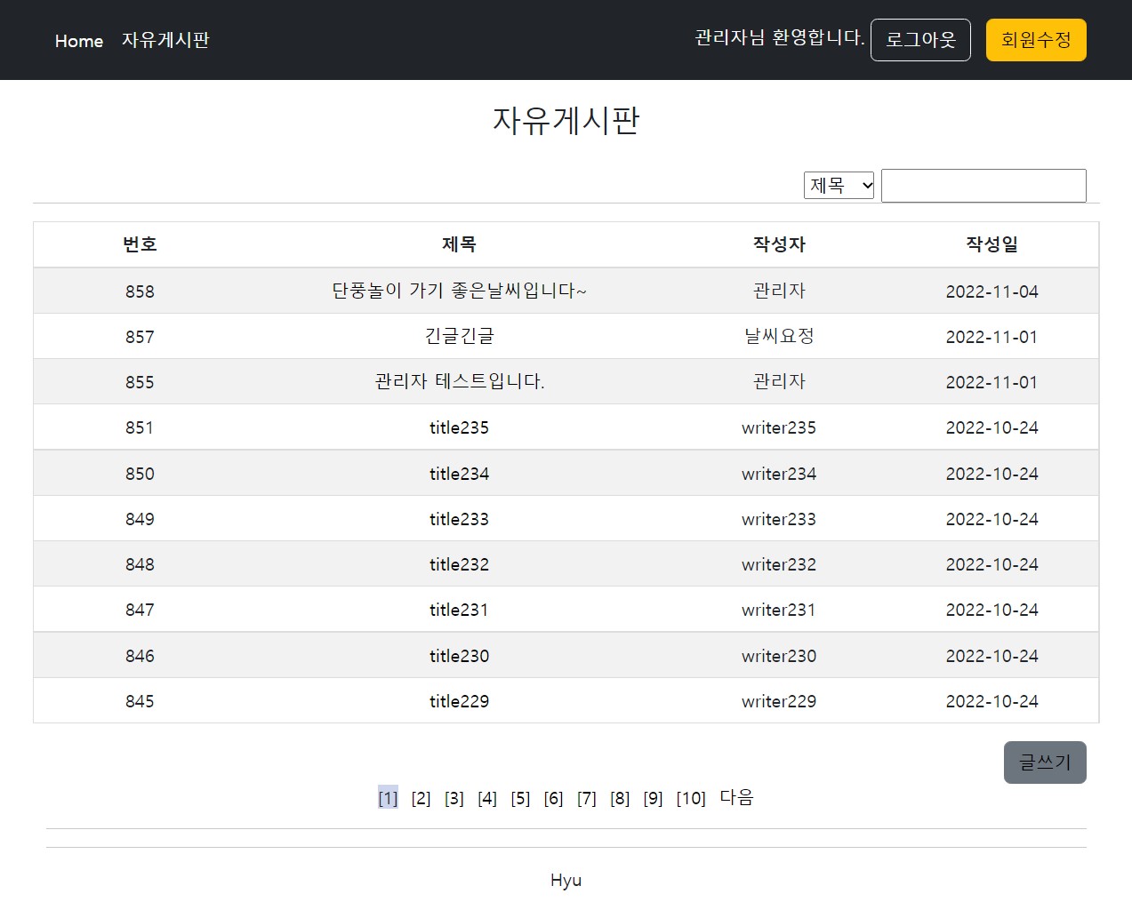The height and width of the screenshot is (910, 1132).
Task: Open post title230
Action: pyautogui.click(x=459, y=656)
